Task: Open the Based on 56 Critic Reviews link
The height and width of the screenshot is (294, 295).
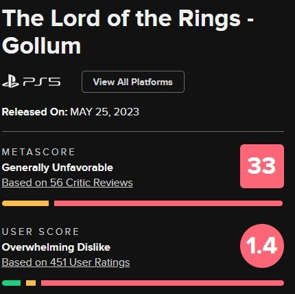Action: 67,183
